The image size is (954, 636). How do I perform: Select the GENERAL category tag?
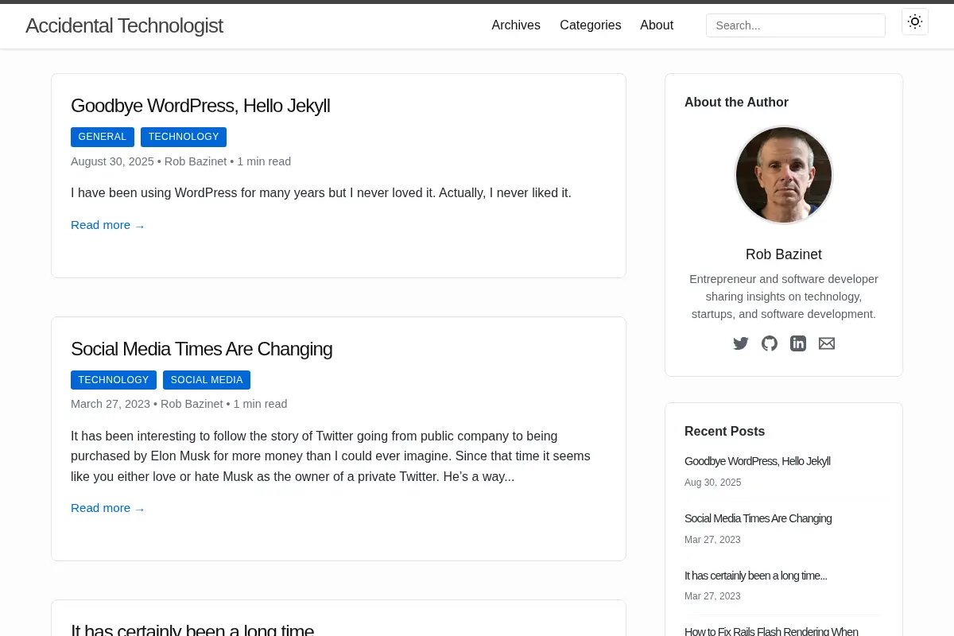pyautogui.click(x=103, y=137)
